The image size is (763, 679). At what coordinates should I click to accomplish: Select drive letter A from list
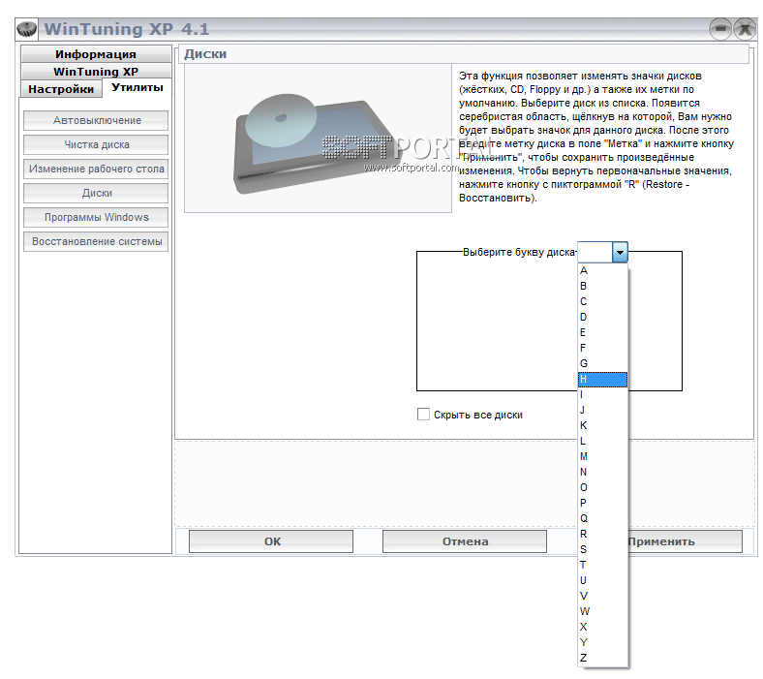[x=602, y=270]
